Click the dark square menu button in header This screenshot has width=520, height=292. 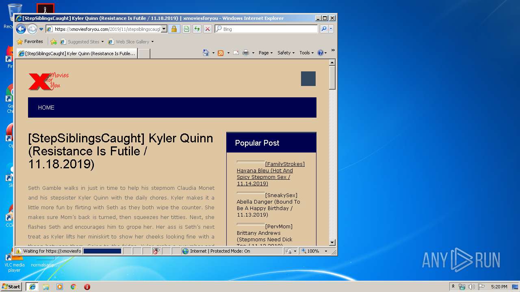coord(308,79)
